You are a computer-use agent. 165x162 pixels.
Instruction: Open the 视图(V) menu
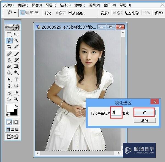point(94,5)
